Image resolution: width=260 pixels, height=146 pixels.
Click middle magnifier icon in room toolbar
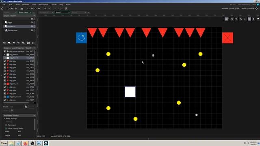pyautogui.click(x=236, y=19)
